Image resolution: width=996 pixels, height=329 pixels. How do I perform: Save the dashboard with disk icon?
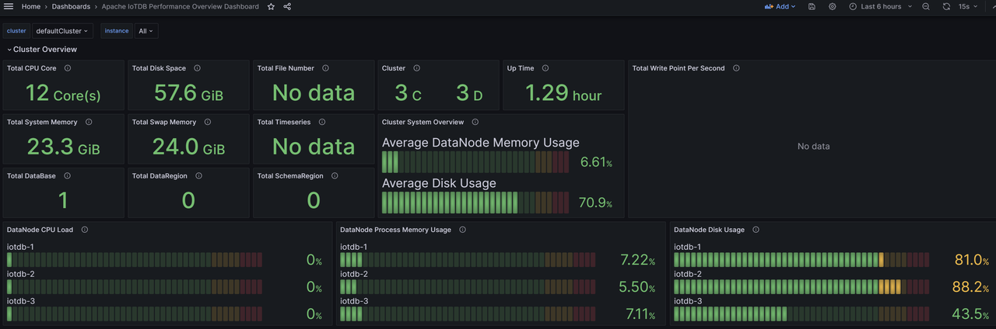pos(812,6)
